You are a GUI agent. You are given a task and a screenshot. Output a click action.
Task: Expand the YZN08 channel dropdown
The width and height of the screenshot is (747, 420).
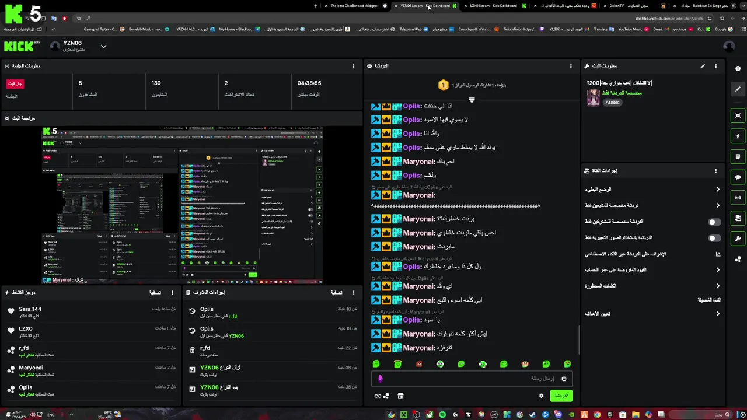coord(103,46)
